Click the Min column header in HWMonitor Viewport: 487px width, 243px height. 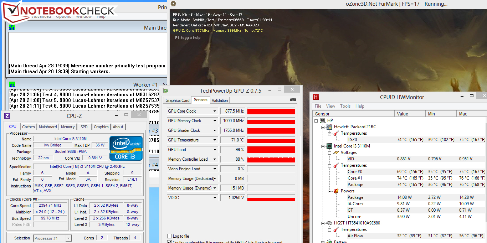441,114
